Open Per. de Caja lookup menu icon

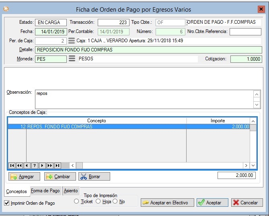pyautogui.click(x=72, y=41)
